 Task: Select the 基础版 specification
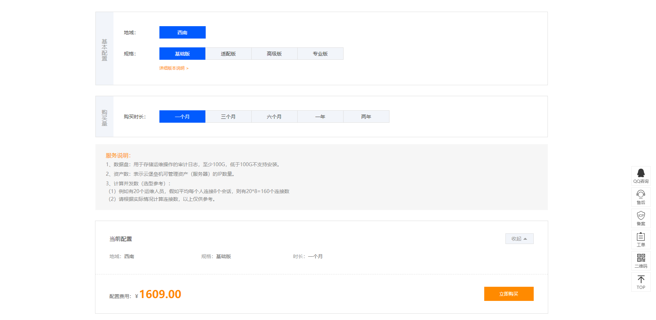pyautogui.click(x=182, y=53)
